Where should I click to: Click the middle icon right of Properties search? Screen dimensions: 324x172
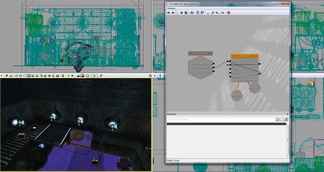[282, 119]
